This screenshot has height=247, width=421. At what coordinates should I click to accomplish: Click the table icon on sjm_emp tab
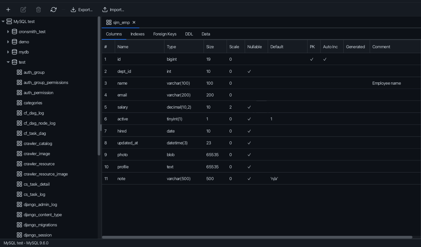[x=109, y=23]
